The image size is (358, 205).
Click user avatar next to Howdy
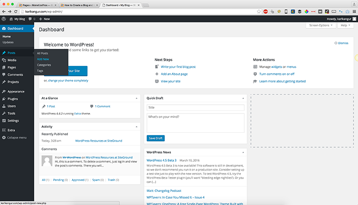[354, 19]
